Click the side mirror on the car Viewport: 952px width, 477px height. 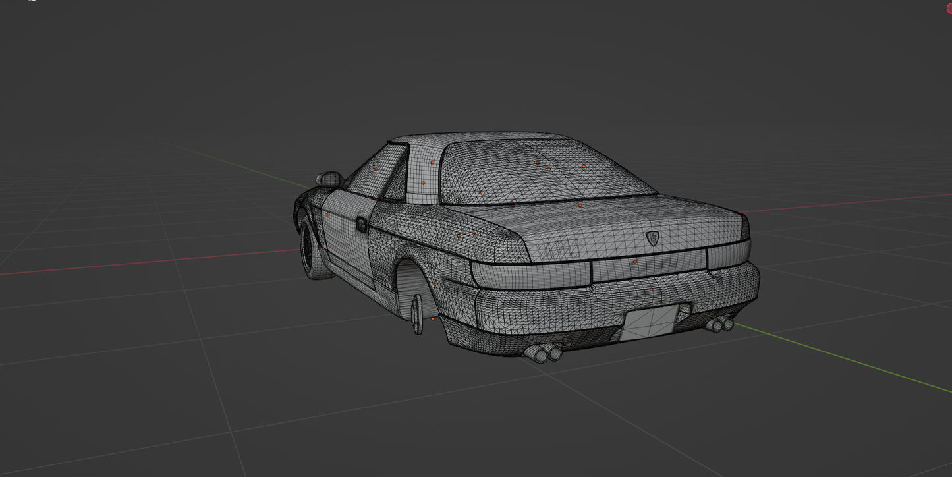329,179
